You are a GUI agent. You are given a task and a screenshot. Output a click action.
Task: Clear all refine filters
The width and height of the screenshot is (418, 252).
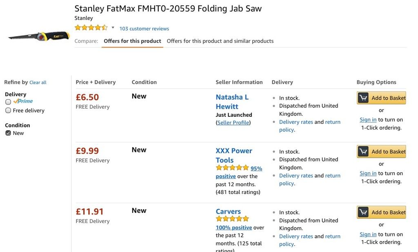pyautogui.click(x=38, y=83)
